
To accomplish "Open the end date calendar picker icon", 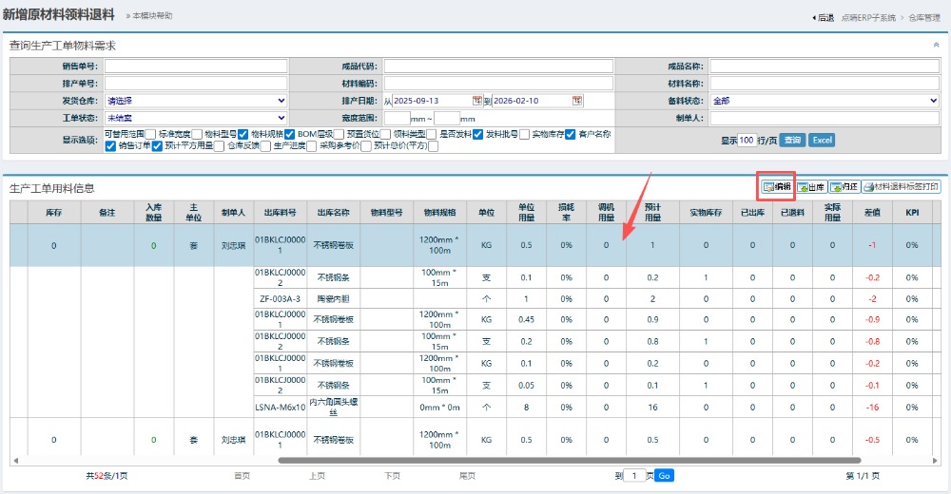I will 576,101.
